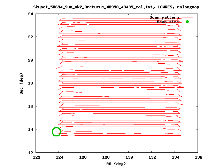
Task: Click the y-axis tick label 22
Action: coord(30,37)
